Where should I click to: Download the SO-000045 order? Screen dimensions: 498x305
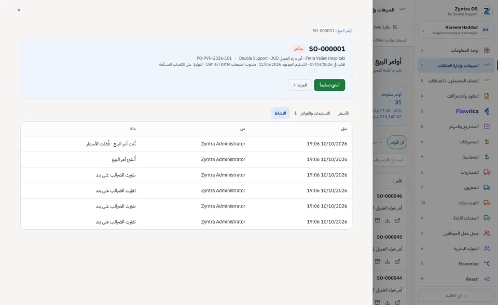[388, 262]
